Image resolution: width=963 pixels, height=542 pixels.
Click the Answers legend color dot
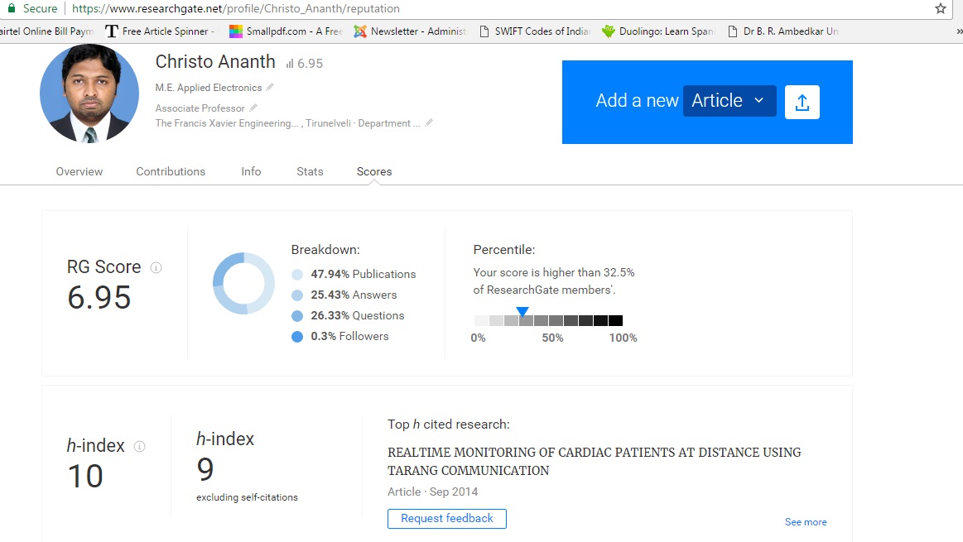tap(297, 295)
